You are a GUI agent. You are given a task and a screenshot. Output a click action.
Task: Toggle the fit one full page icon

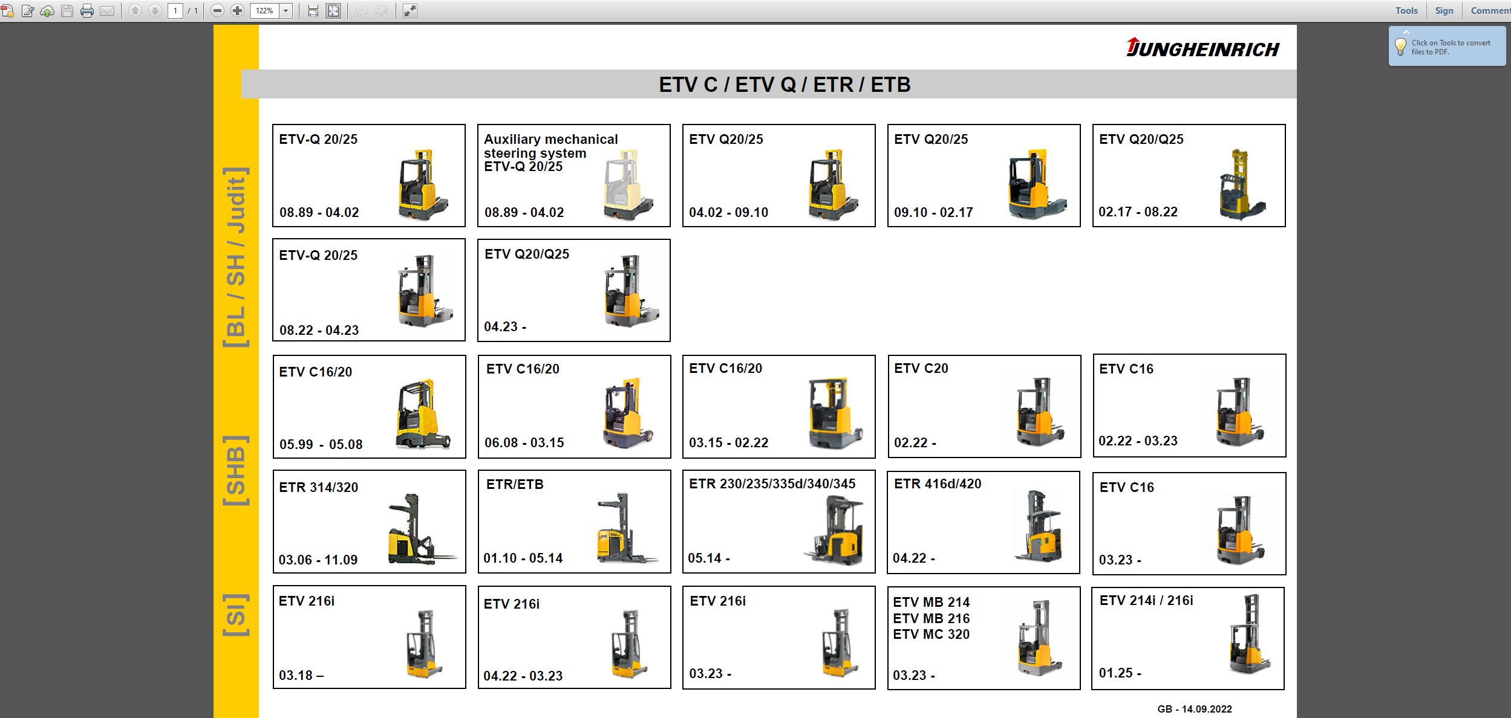[333, 11]
